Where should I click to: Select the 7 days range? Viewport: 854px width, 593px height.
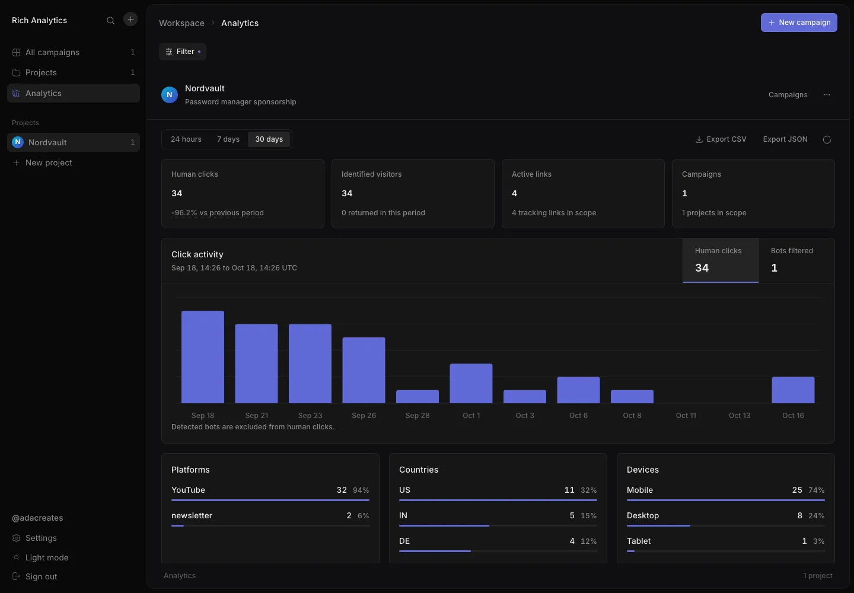point(228,139)
